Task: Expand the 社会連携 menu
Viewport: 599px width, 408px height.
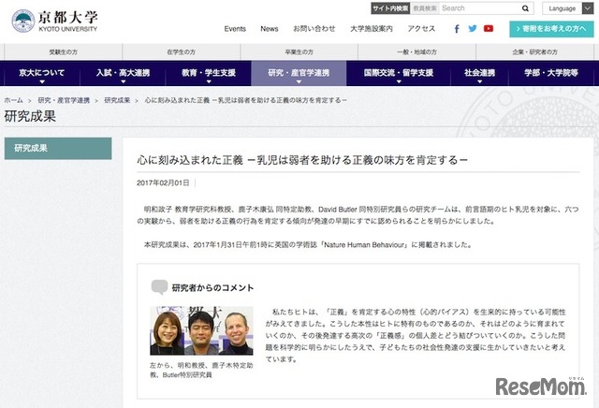Action: pyautogui.click(x=479, y=73)
